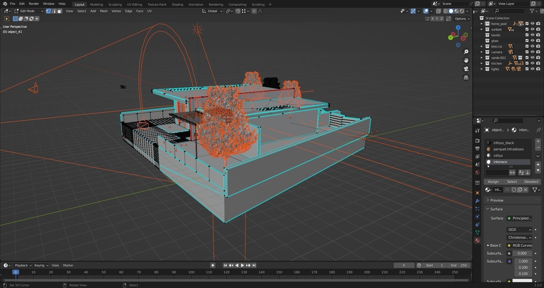Hide the camera collection in viewport
The width and height of the screenshot is (544, 288).
[533, 52]
